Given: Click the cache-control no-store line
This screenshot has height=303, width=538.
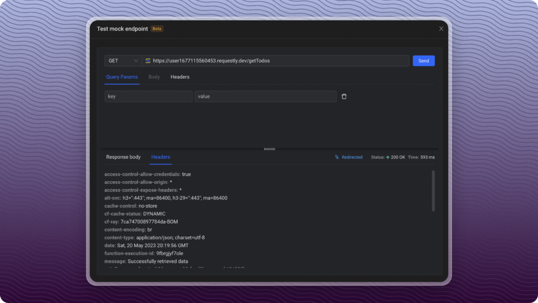Looking at the screenshot, I should [131, 206].
